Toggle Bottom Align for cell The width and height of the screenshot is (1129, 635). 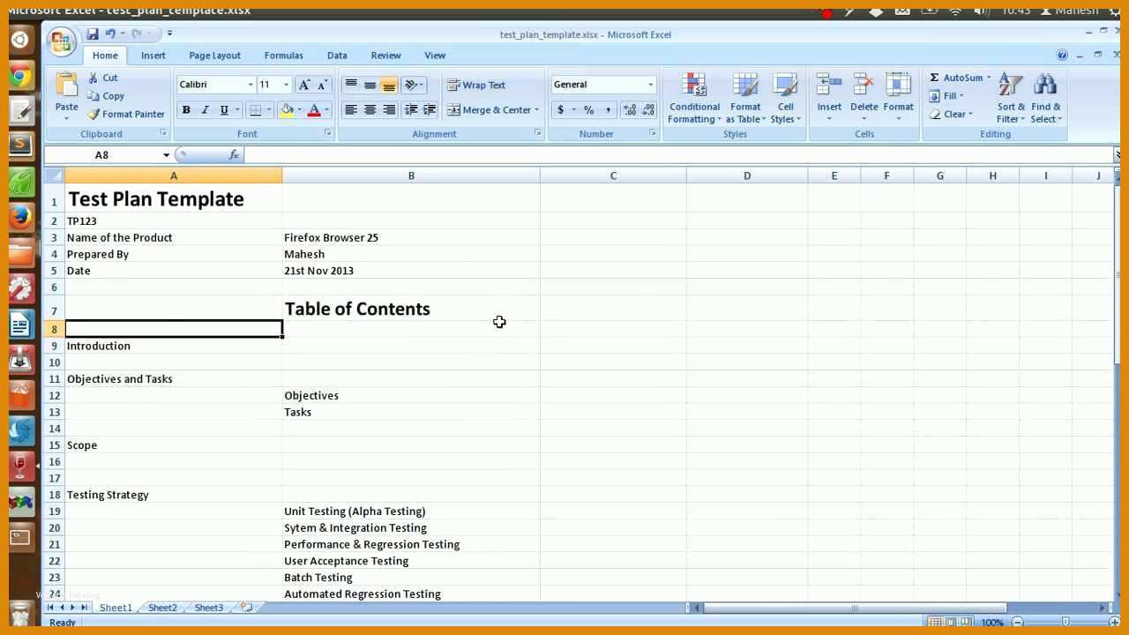(389, 85)
